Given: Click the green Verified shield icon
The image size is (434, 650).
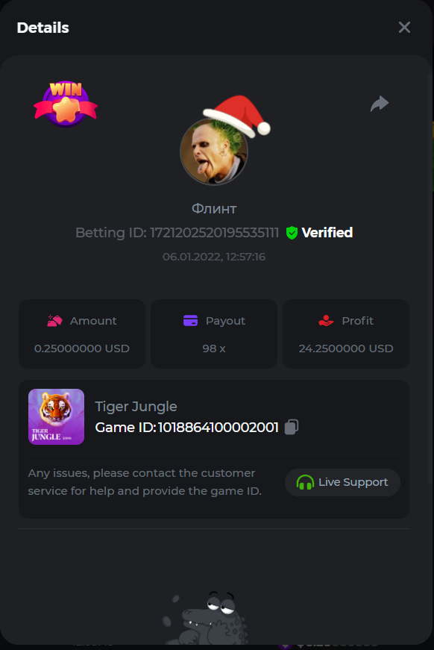Looking at the screenshot, I should point(292,233).
